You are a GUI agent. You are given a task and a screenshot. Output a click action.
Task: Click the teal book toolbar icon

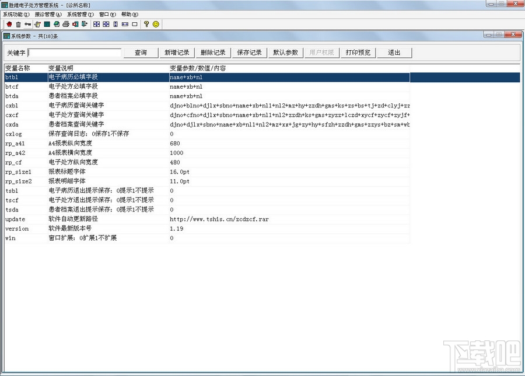click(47, 24)
